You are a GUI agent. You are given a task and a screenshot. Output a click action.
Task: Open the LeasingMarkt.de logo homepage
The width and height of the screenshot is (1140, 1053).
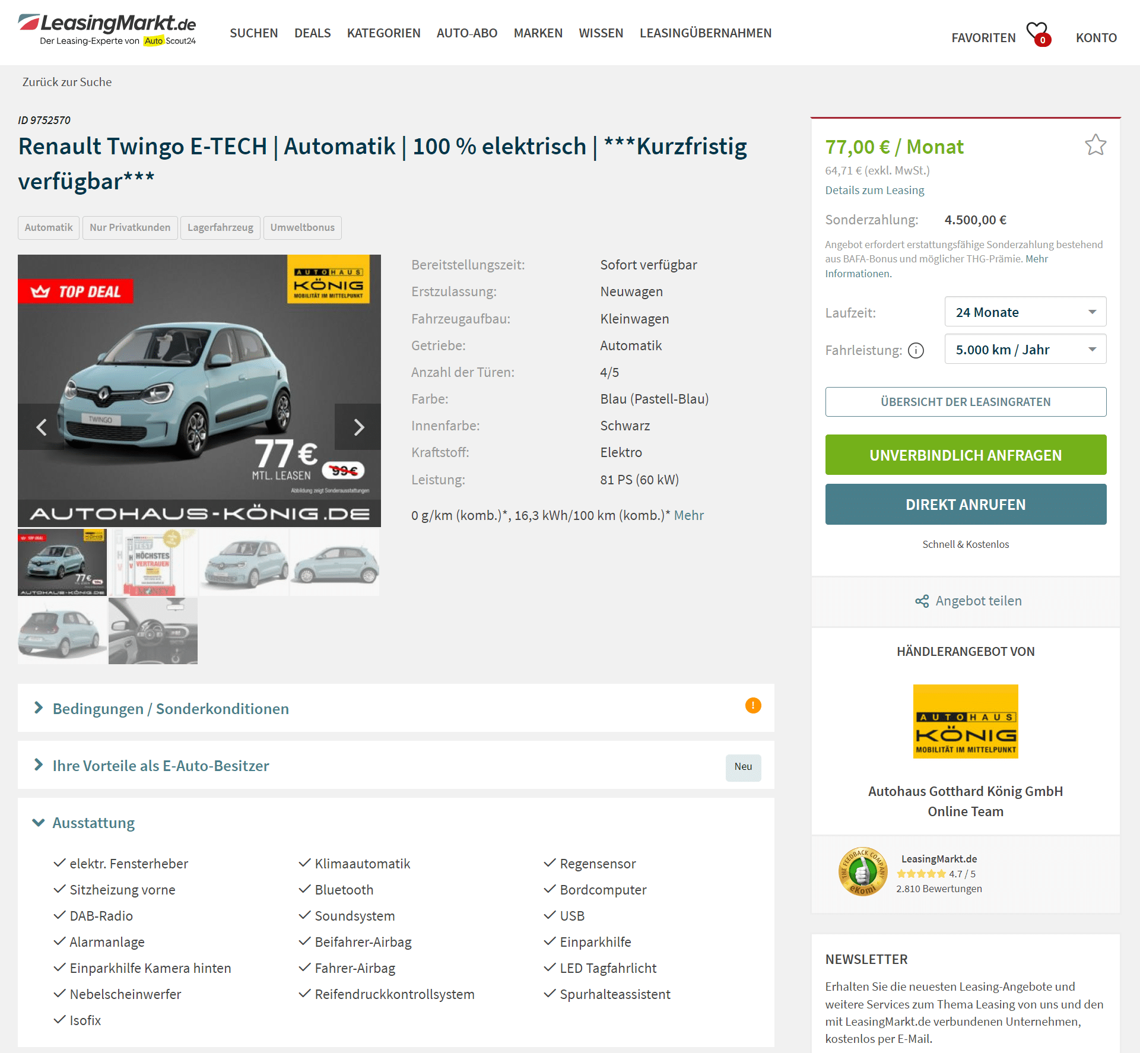click(x=107, y=30)
